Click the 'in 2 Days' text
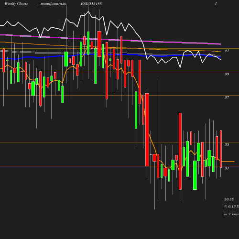This screenshot has height=239, width=239. (231, 214)
